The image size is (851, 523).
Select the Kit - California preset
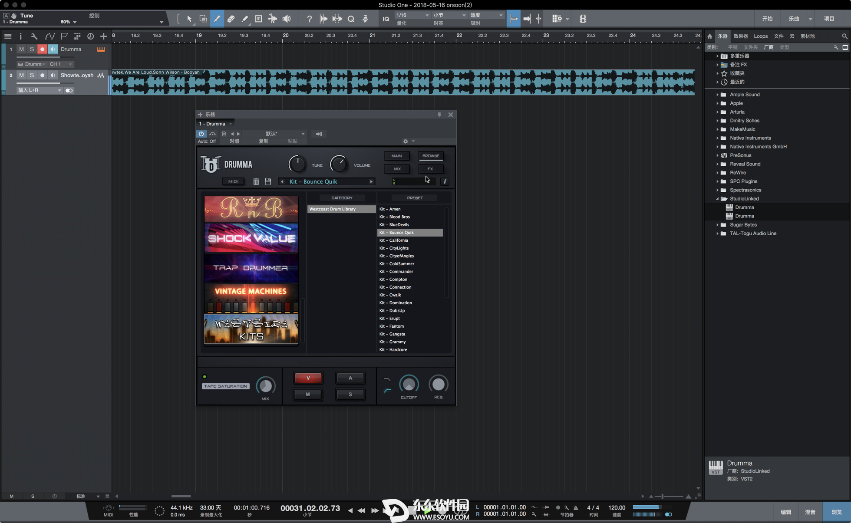[409, 240]
